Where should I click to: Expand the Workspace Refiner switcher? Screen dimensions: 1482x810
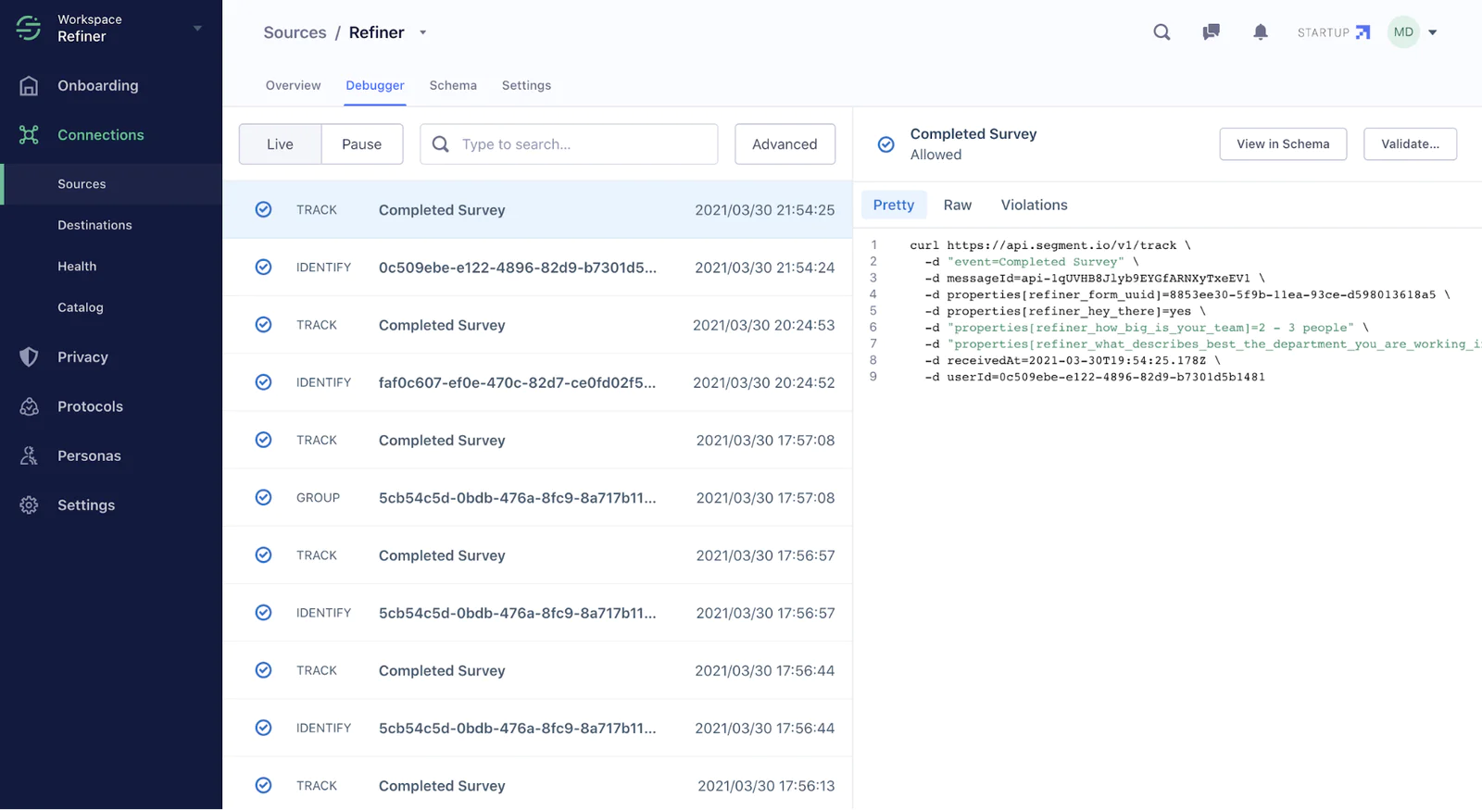coord(197,29)
